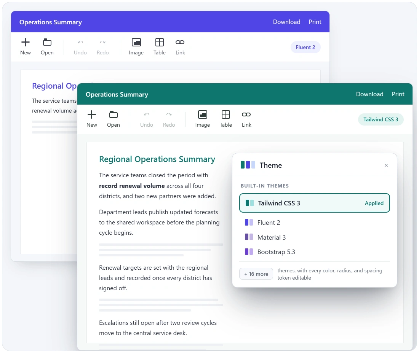The image size is (419, 353).
Task: Open the Fluent 2 theme badge
Action: tap(305, 47)
